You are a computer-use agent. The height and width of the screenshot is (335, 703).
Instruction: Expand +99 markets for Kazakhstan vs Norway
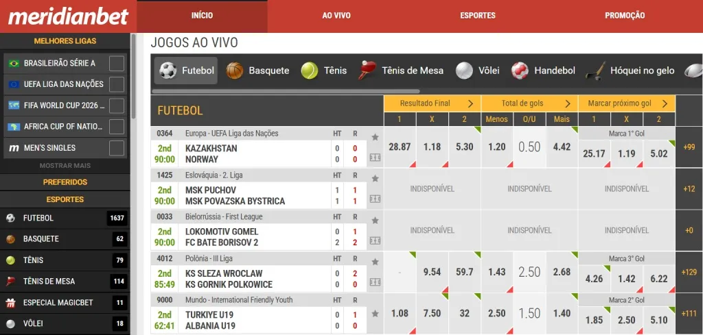coord(689,147)
